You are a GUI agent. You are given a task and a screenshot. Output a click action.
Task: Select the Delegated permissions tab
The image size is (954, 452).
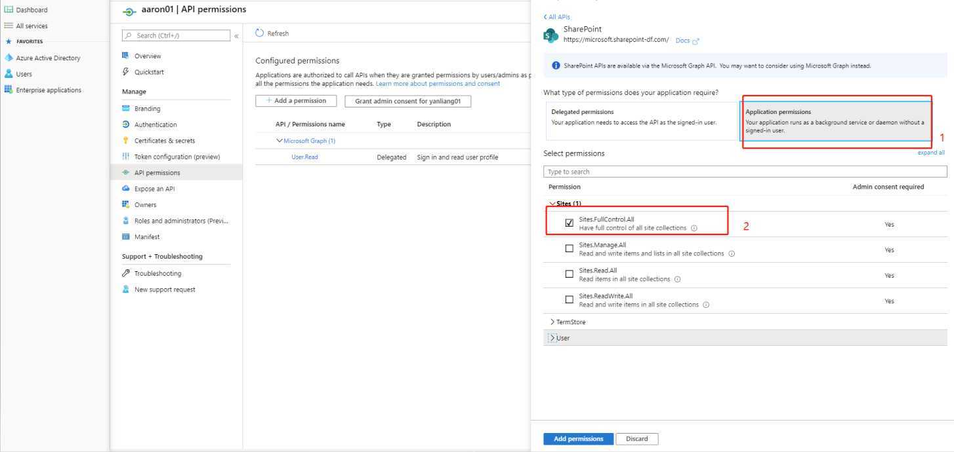641,121
